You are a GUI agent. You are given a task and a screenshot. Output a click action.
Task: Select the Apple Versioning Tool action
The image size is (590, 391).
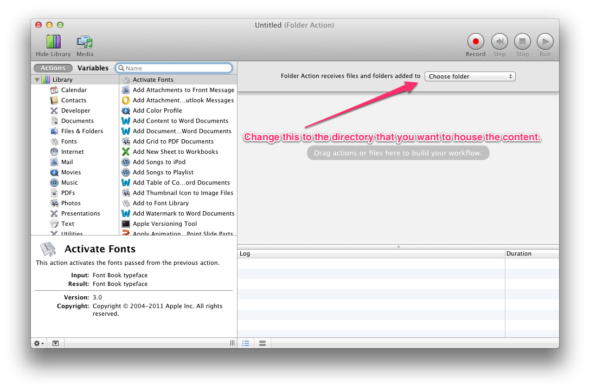178,224
